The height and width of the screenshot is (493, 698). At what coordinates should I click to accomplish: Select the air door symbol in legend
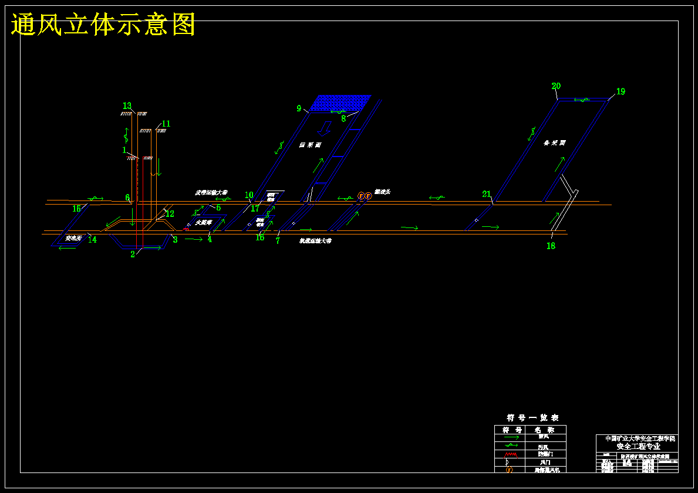507,463
